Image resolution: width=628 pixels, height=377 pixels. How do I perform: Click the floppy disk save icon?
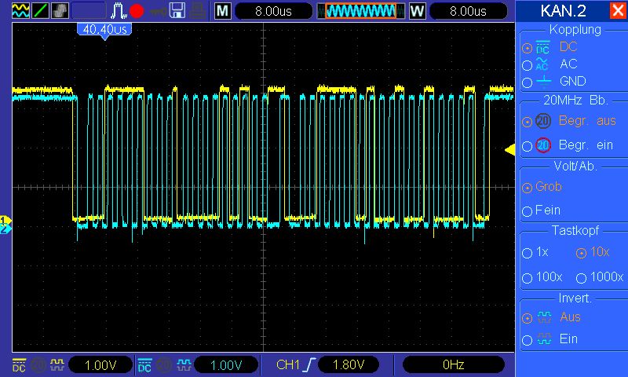point(177,11)
